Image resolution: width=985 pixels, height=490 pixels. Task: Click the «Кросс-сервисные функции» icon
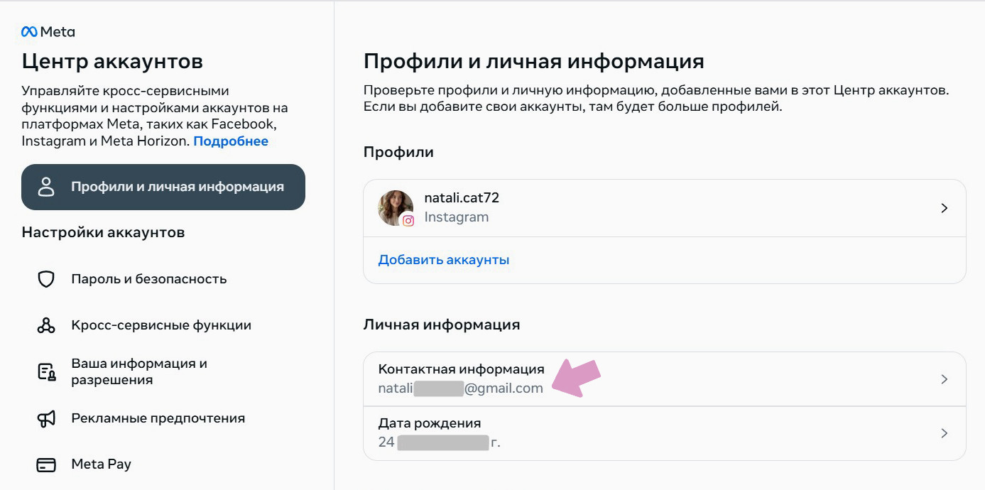click(x=46, y=325)
